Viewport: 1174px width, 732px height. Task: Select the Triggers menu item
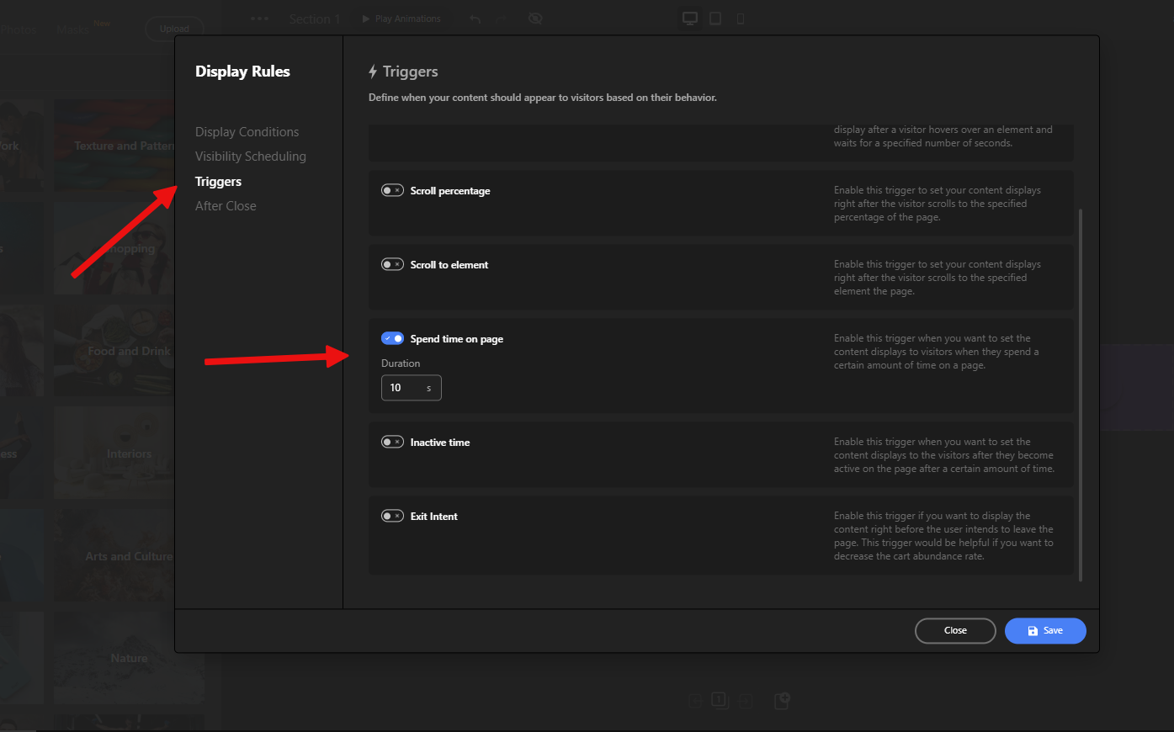[x=218, y=182]
